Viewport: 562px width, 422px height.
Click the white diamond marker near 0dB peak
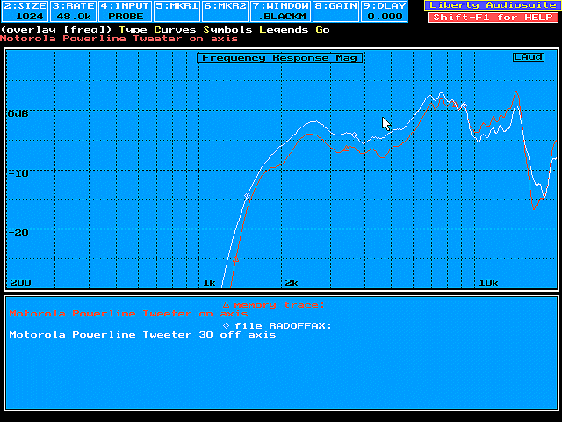465,105
